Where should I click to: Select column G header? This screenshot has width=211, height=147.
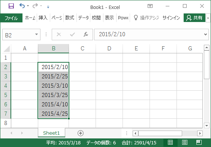pyautogui.click(x=190, y=49)
